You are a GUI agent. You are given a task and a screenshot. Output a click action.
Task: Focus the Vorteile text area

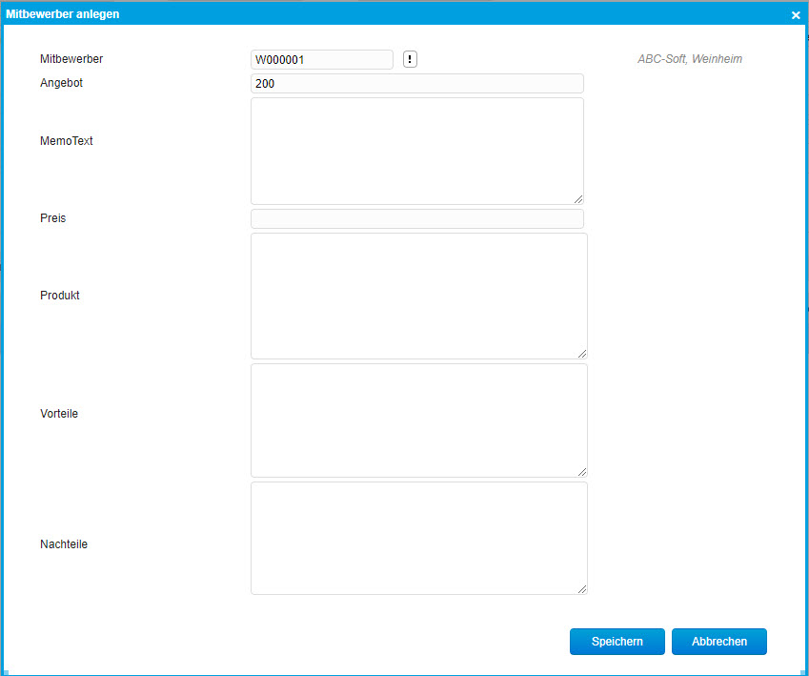[x=418, y=420]
